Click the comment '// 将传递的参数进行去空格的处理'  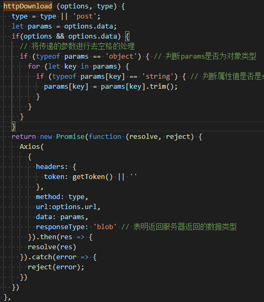78,46
